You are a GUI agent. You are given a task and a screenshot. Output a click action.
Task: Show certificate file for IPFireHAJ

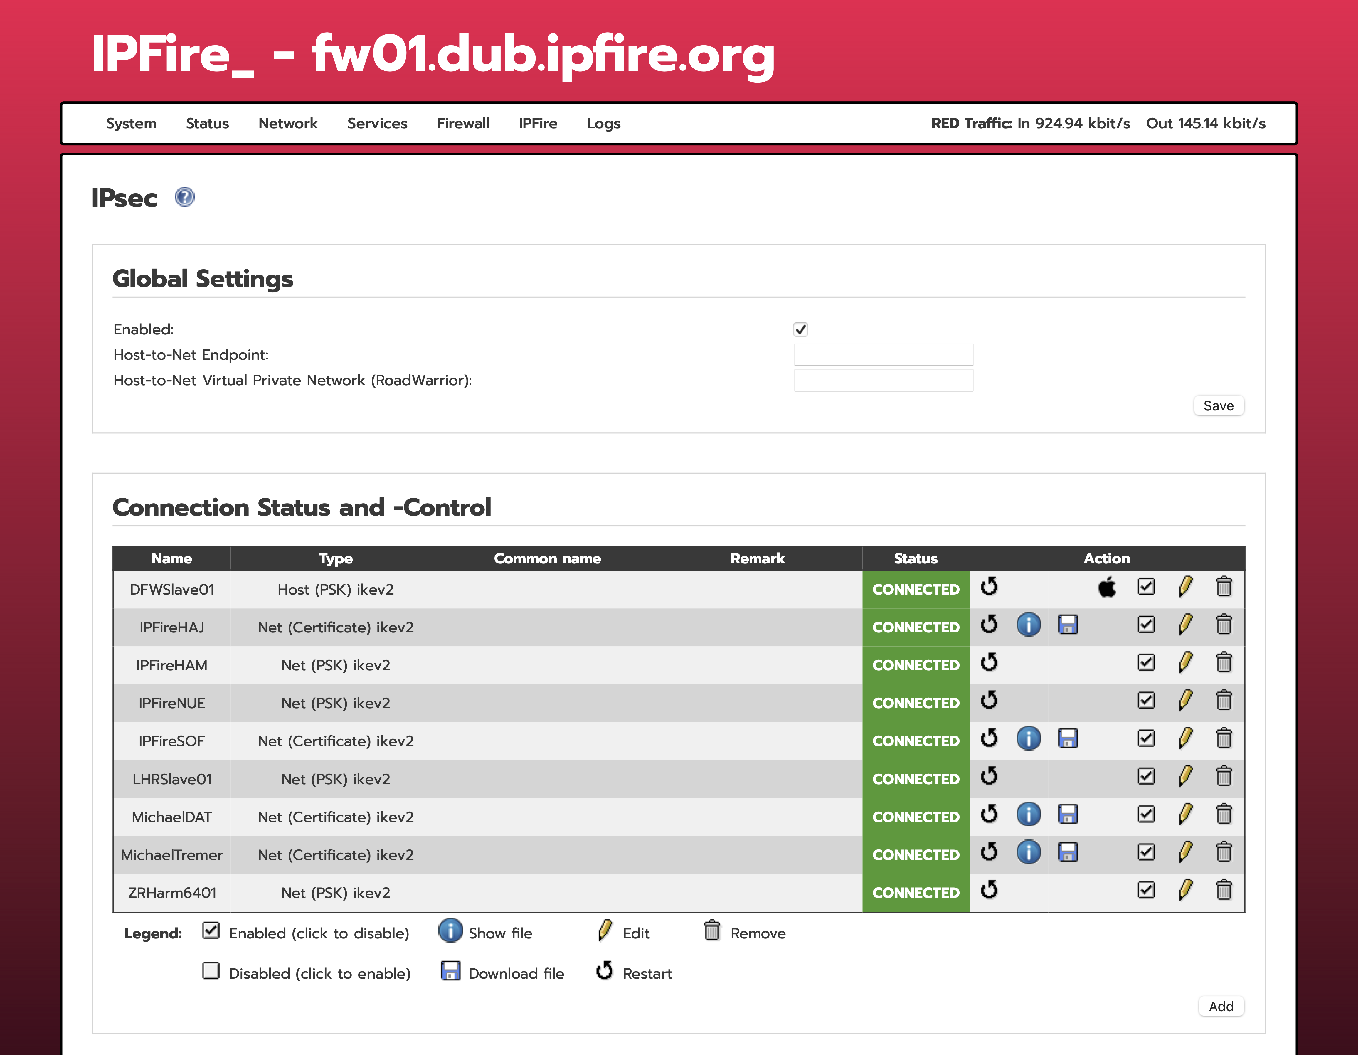tap(1029, 624)
